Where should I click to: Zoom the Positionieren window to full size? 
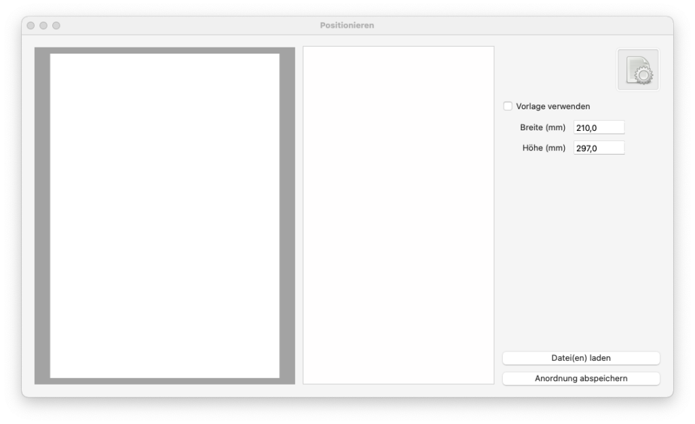(56, 26)
